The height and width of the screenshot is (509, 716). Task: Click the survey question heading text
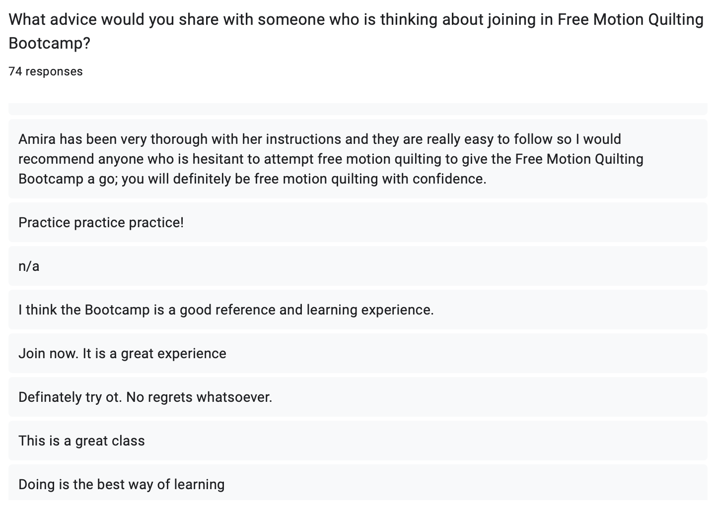click(356, 31)
